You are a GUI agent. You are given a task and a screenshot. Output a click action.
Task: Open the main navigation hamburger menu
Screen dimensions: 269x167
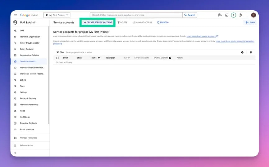coord(16,15)
